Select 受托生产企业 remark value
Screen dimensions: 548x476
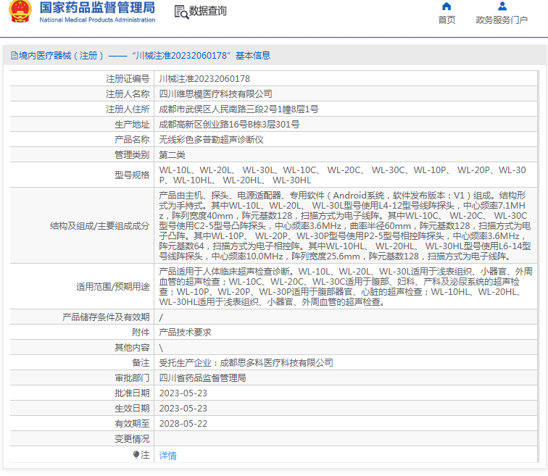(x=246, y=363)
